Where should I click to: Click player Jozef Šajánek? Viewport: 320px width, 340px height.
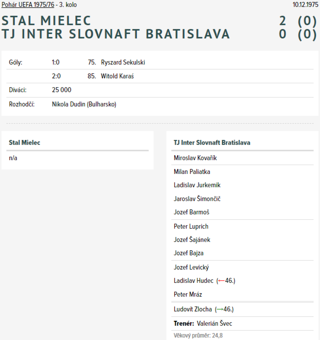pos(192,240)
